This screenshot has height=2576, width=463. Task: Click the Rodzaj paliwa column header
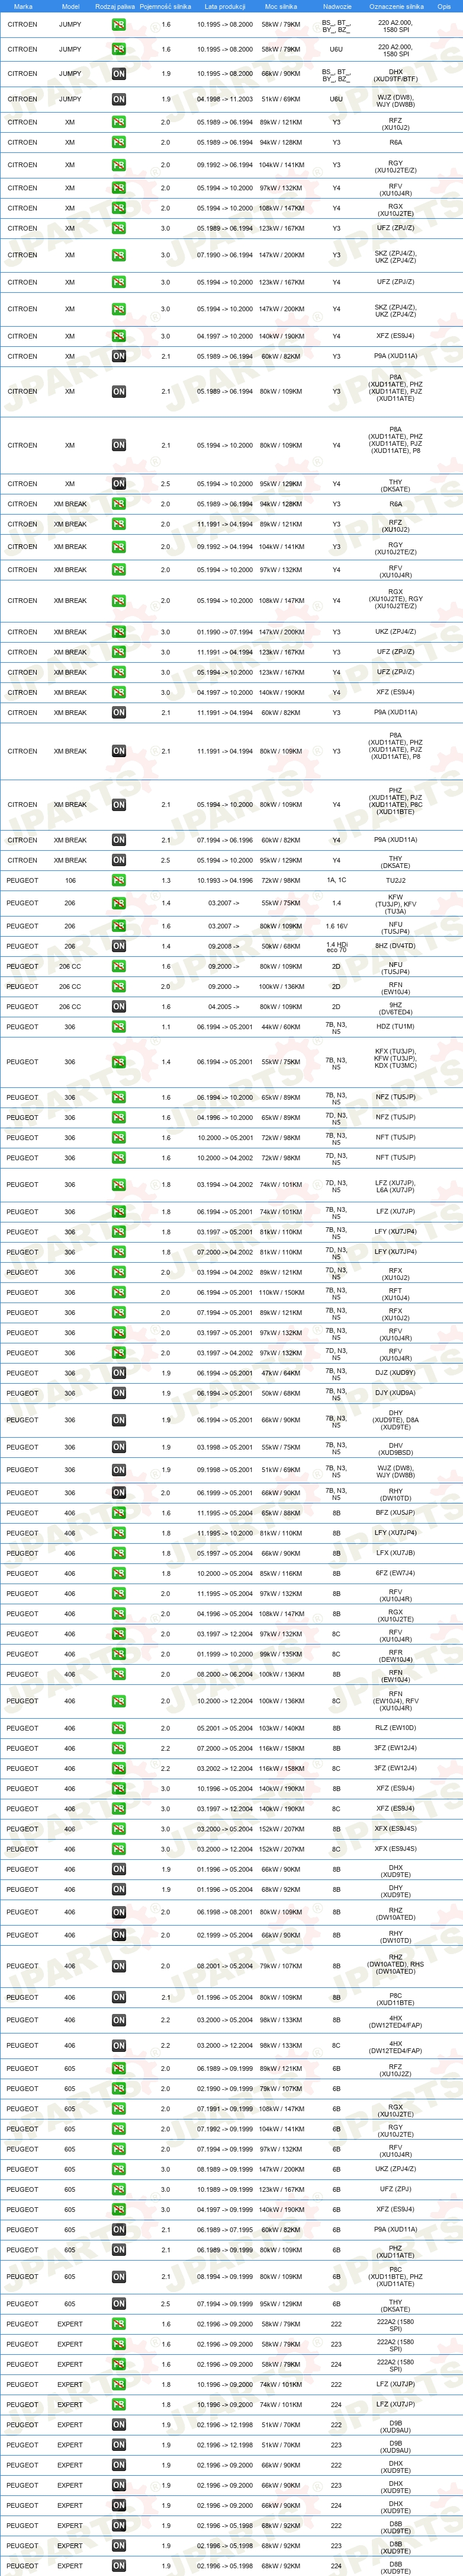[115, 6]
